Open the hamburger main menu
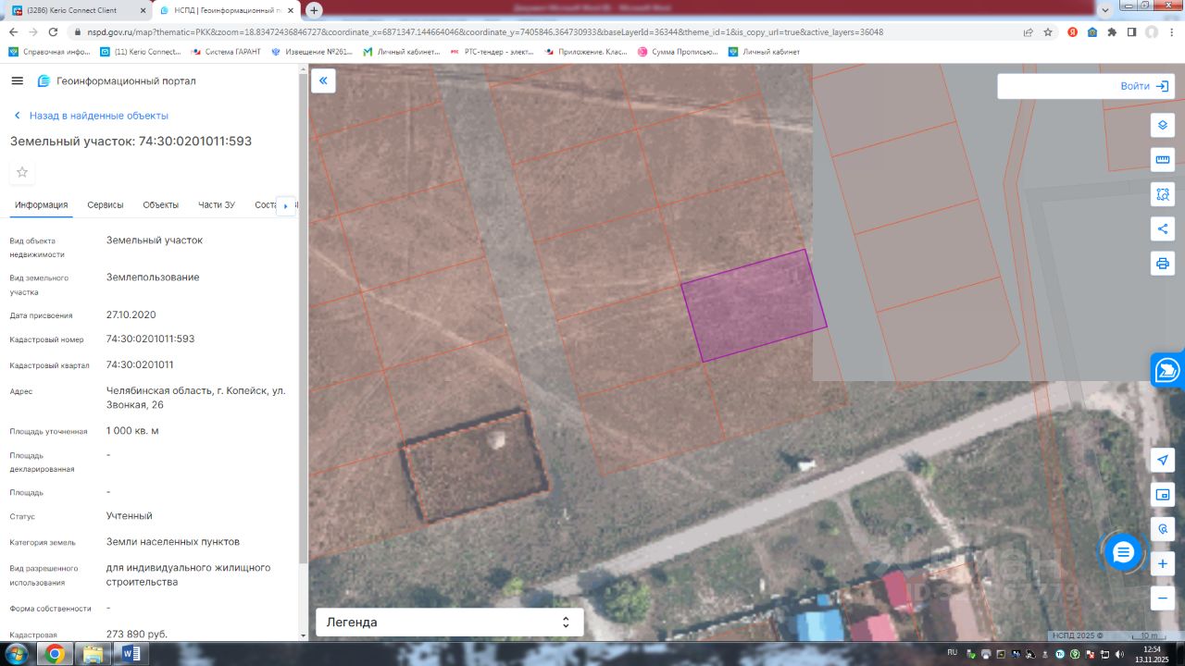The image size is (1185, 666). pyautogui.click(x=17, y=81)
